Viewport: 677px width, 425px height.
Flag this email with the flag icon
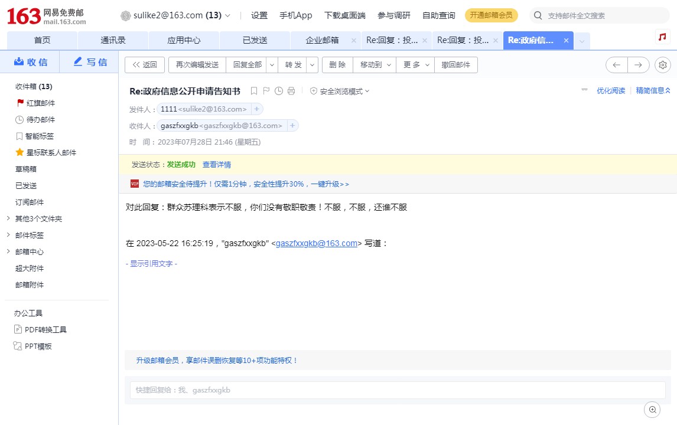pyautogui.click(x=266, y=91)
